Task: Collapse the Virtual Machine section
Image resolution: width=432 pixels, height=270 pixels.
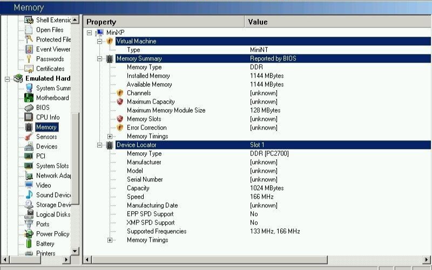Action: tap(99, 42)
